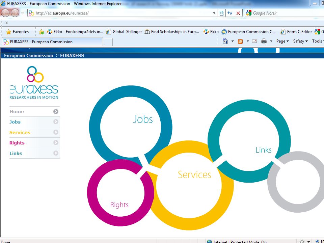Open the recent pages dropdown arrow
Viewport: 324px width, 243px height.
[x=23, y=13]
